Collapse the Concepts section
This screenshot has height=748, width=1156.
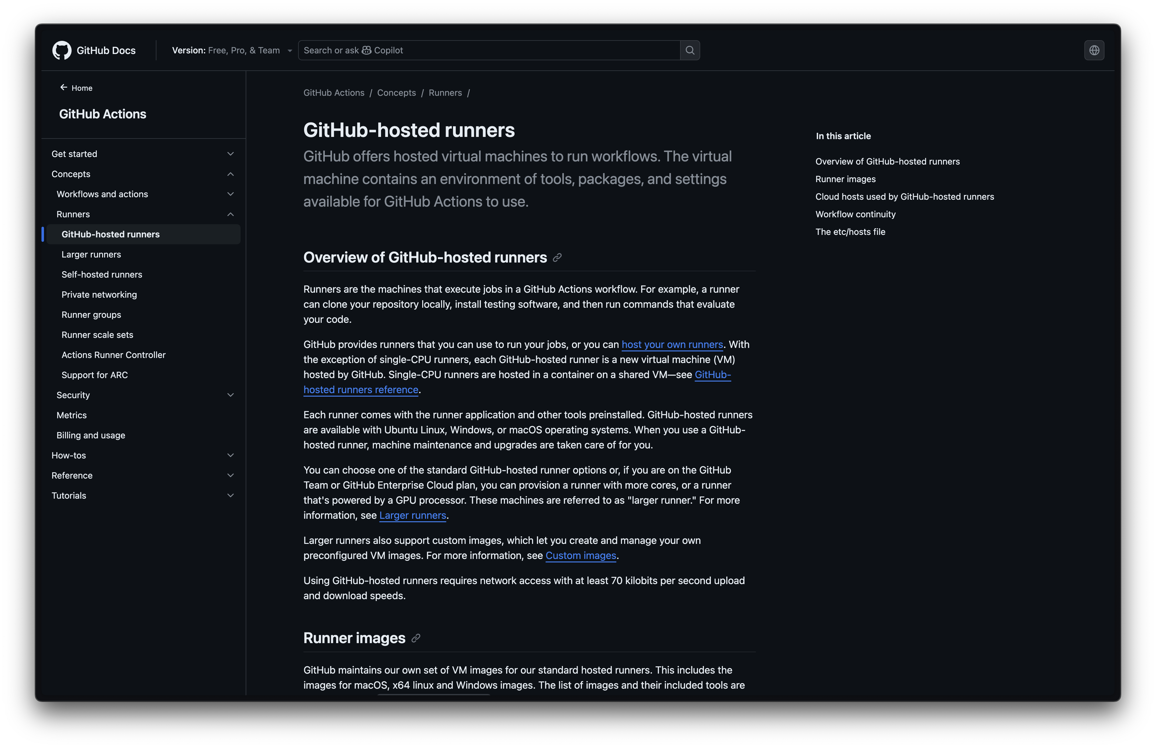[231, 174]
